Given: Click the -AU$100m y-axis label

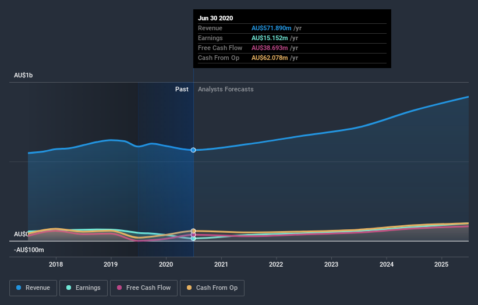Looking at the screenshot, I should click(x=29, y=250).
